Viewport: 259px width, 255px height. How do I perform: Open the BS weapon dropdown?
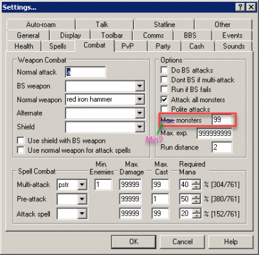coord(140,86)
